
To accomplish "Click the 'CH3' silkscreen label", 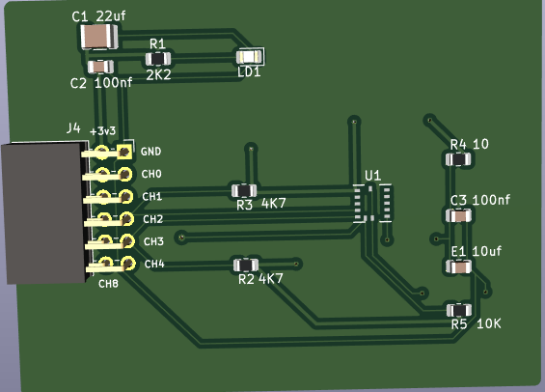I will (153, 241).
